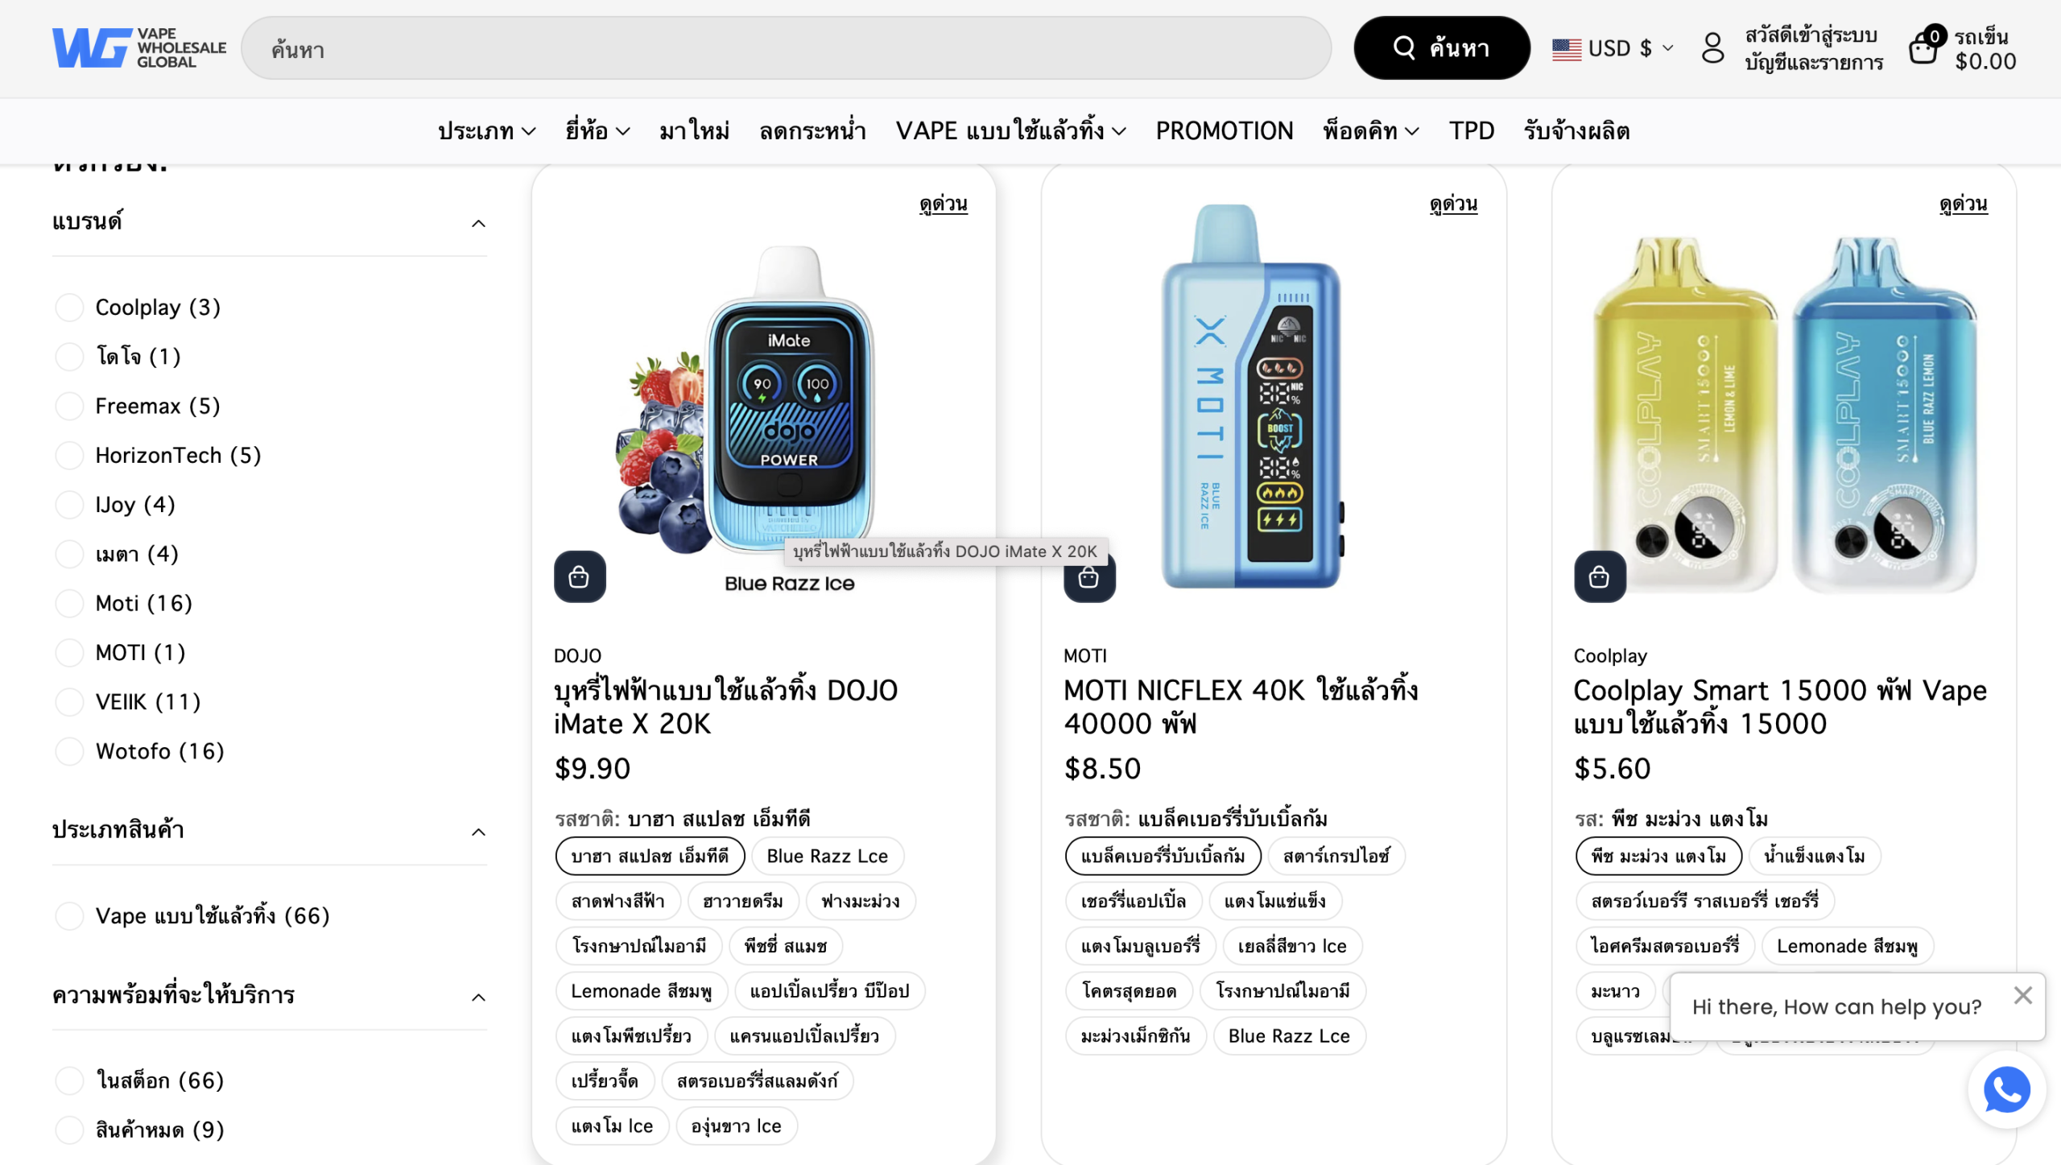Add DOJO iMate X 20K to cart

click(579, 576)
